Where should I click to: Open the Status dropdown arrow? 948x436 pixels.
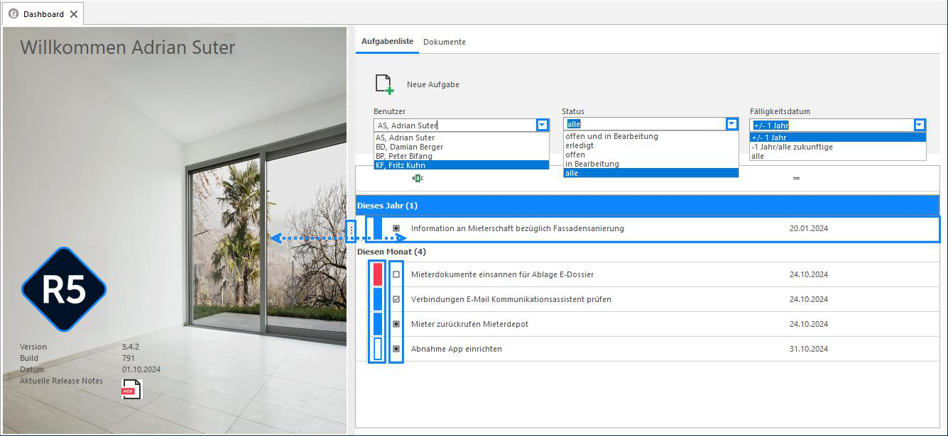(x=732, y=123)
